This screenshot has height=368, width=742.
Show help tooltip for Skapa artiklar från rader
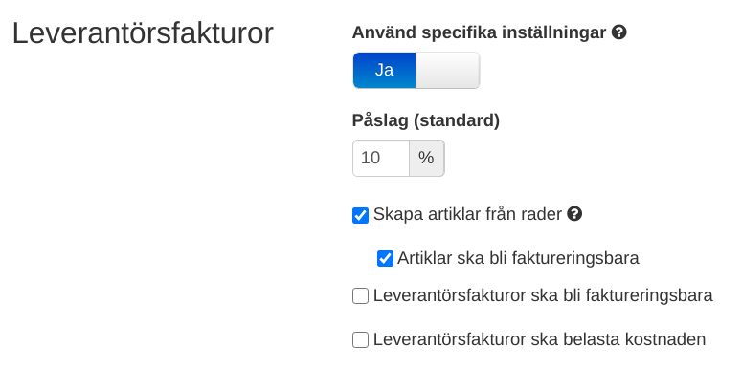(x=574, y=214)
